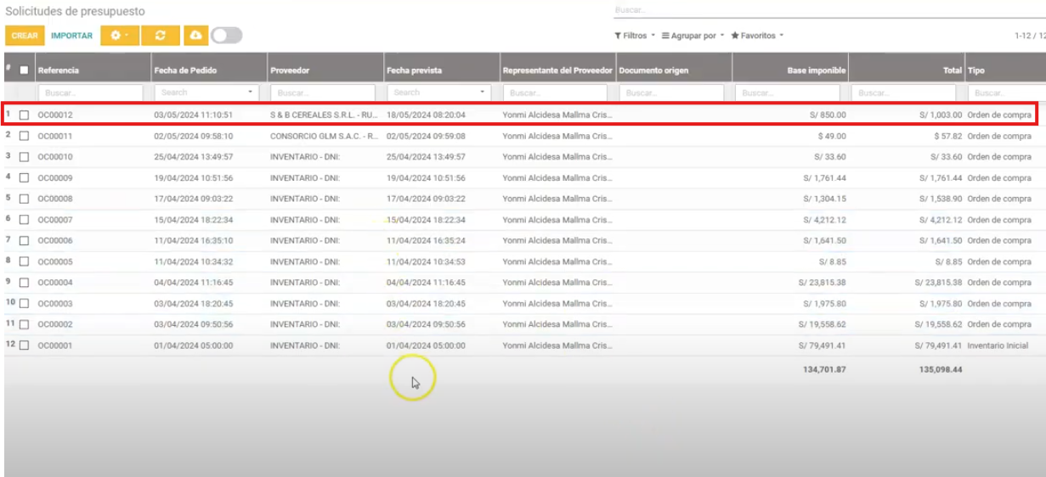The height and width of the screenshot is (477, 1046).
Task: Check the box for order OC00011
Action: 24,136
